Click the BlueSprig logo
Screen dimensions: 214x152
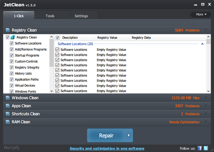[x=12, y=148]
